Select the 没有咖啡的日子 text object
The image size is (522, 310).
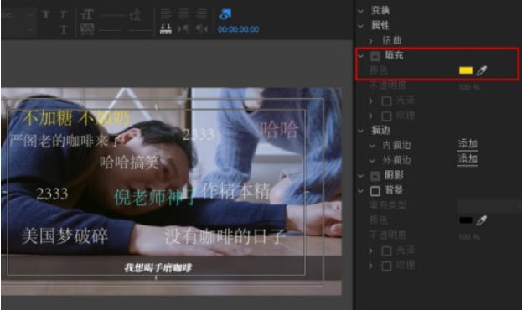click(x=225, y=237)
